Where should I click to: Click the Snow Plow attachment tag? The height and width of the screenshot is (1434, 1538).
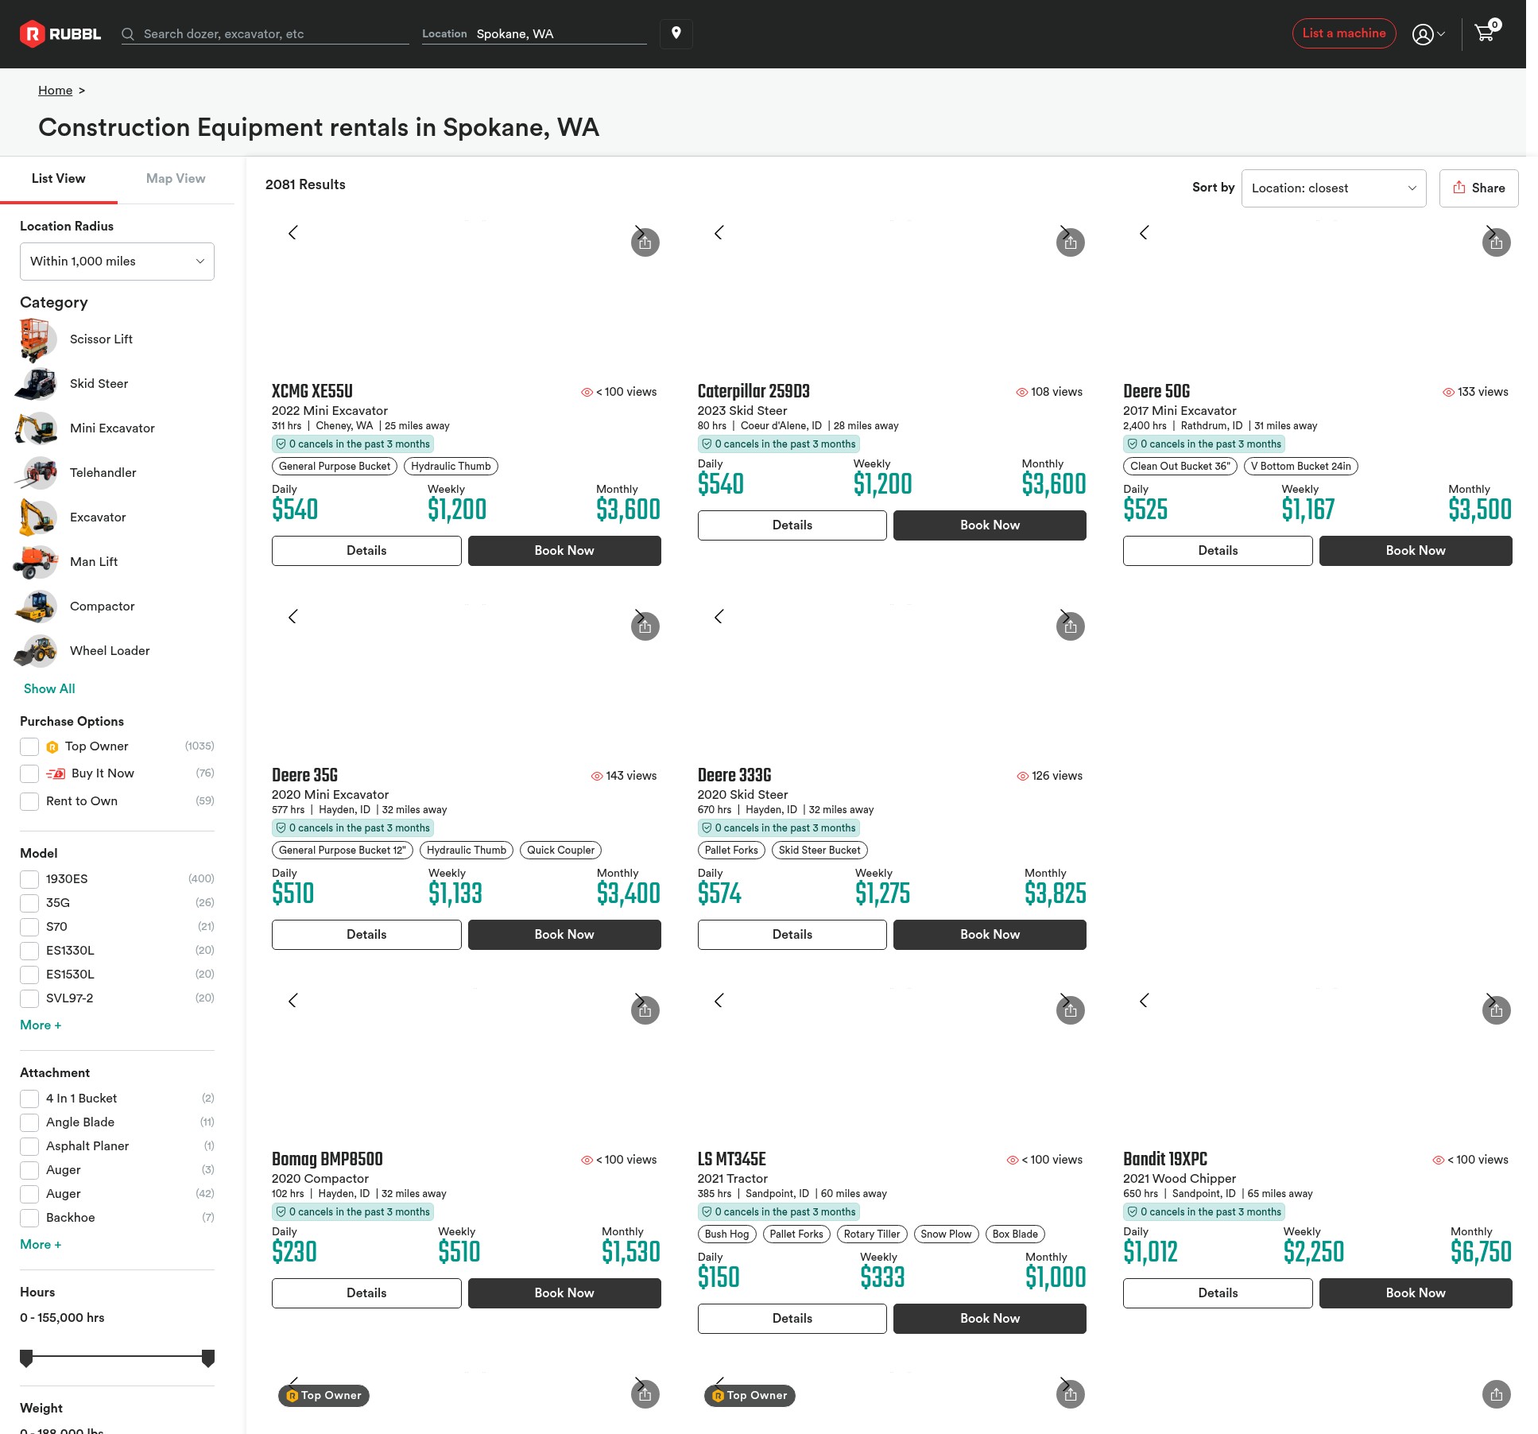[946, 1234]
